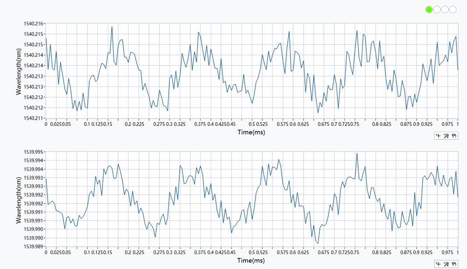Image resolution: width=467 pixels, height=269 pixels.
Task: Click the 0.8 tick on the lower graph time axis
Action: pos(375,252)
